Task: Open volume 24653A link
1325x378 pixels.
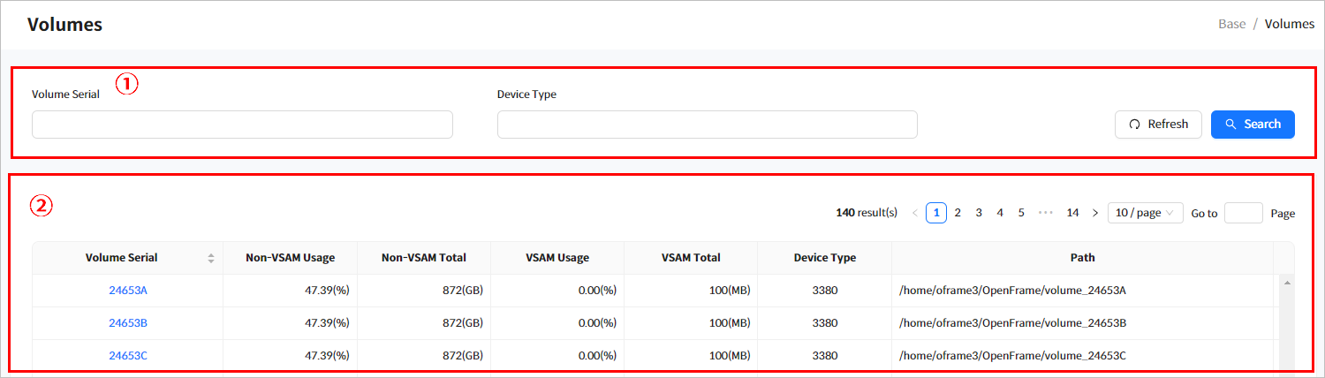Action: pos(128,291)
